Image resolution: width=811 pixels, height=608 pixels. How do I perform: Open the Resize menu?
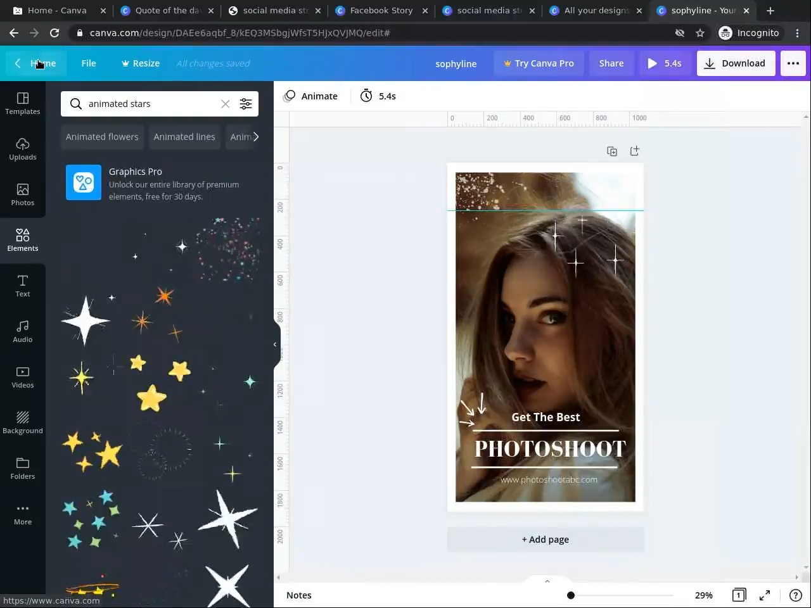(x=141, y=63)
